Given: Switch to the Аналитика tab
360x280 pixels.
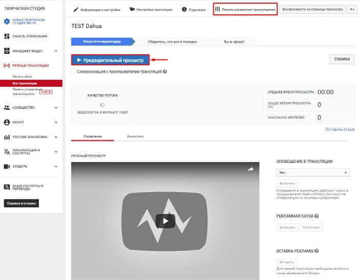Looking at the screenshot, I should pos(135,136).
